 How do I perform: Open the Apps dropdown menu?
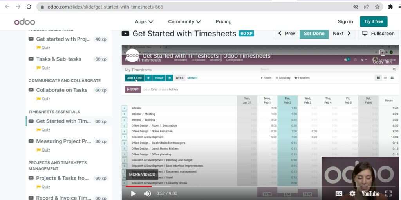click(x=144, y=22)
